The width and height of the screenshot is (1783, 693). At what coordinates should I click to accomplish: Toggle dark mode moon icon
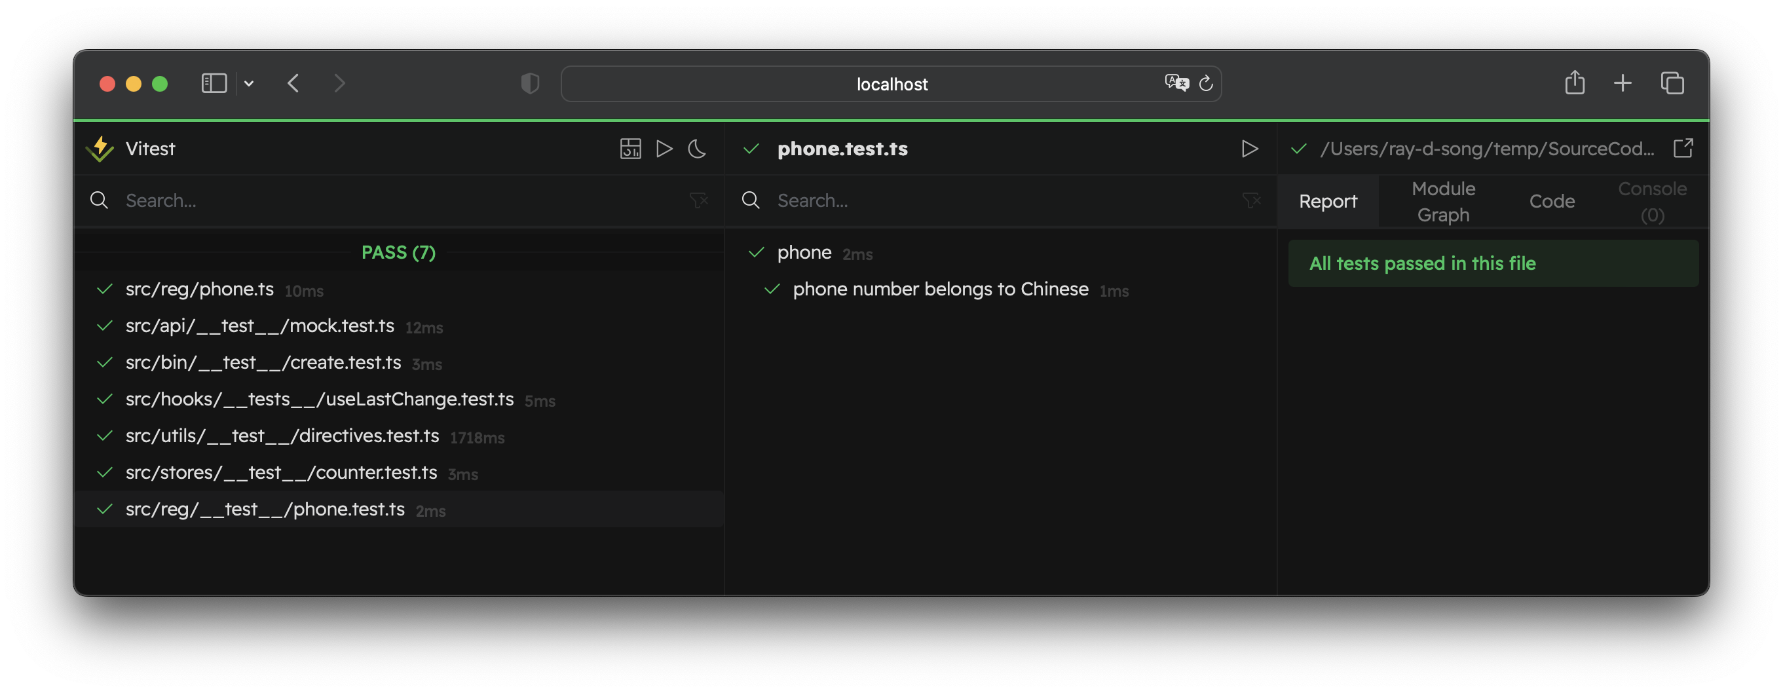coord(697,149)
